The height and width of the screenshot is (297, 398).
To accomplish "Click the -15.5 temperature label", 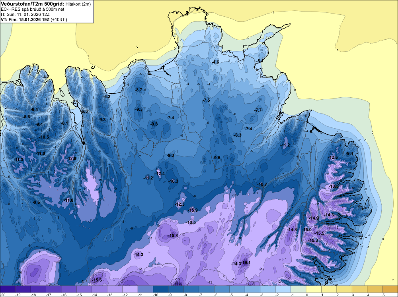I will coord(319,233).
